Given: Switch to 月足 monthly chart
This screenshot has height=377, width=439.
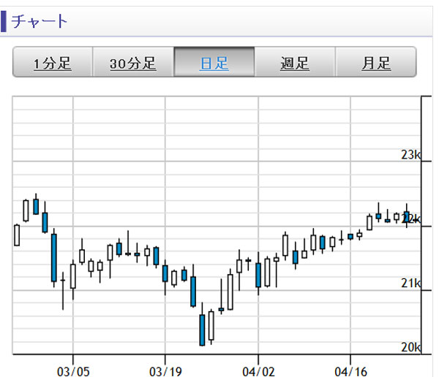Looking at the screenshot, I should point(375,63).
